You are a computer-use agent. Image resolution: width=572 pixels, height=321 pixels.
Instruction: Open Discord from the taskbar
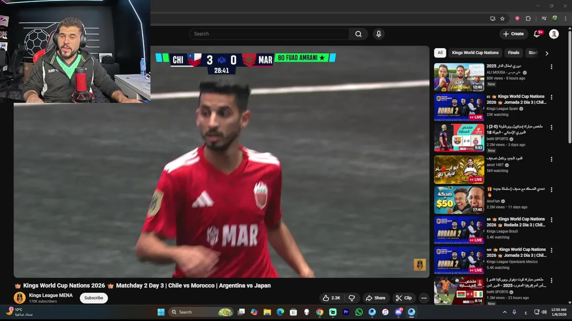(399, 312)
